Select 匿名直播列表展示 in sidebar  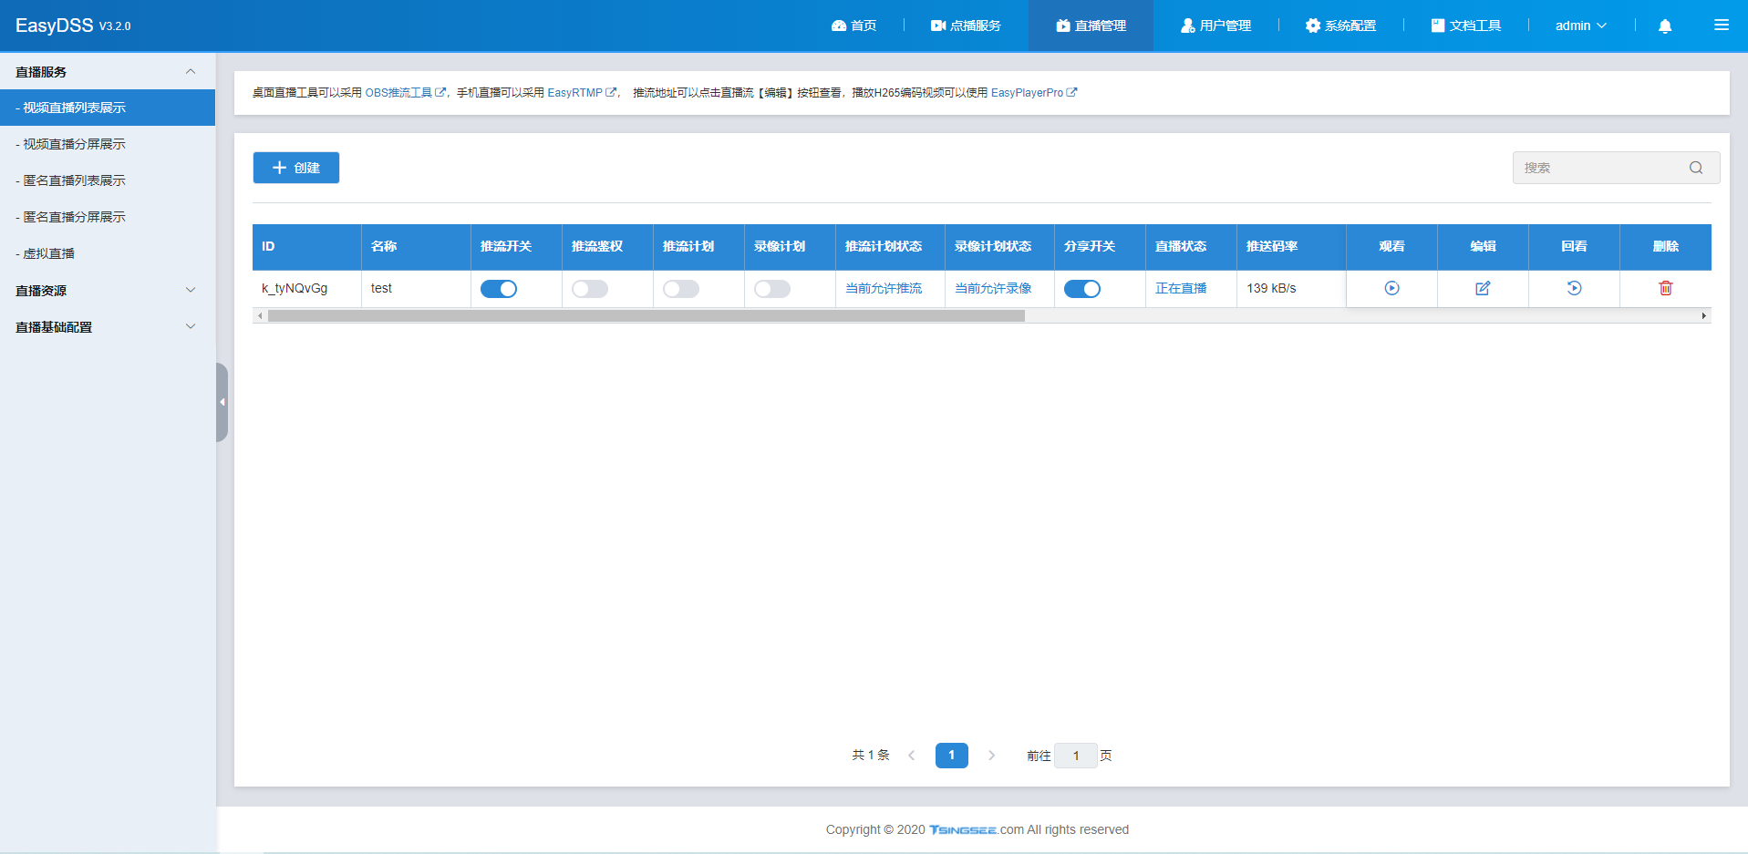pyautogui.click(x=108, y=180)
